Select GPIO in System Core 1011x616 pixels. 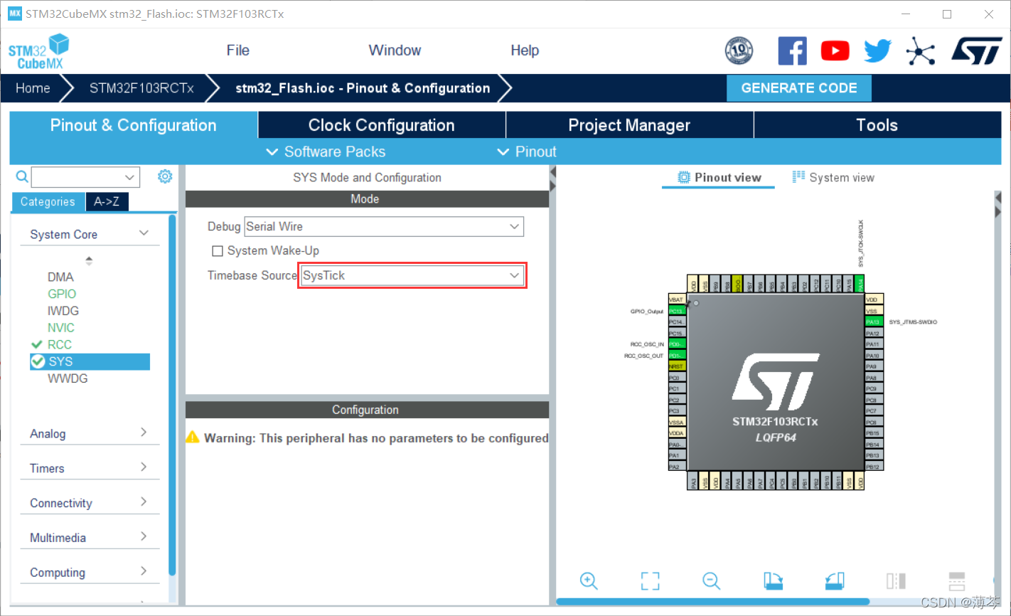pos(62,294)
